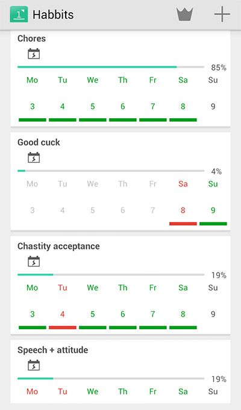Screen dimensions: 241x410
Task: Toggle Sunday 9 in Good cuck
Action: [x=213, y=210]
